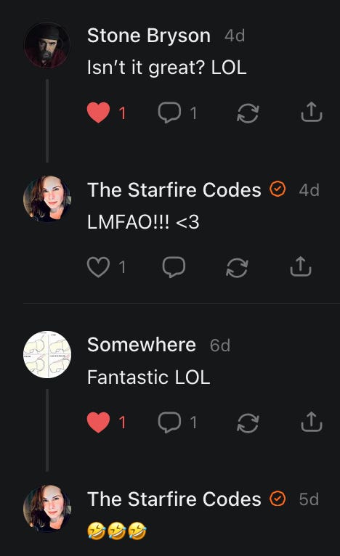The width and height of the screenshot is (340, 556).
Task: Open Somewhere's profile name link
Action: pyautogui.click(x=142, y=345)
